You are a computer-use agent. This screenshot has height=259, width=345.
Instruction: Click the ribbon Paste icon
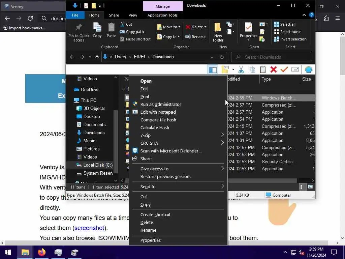coord(111,27)
